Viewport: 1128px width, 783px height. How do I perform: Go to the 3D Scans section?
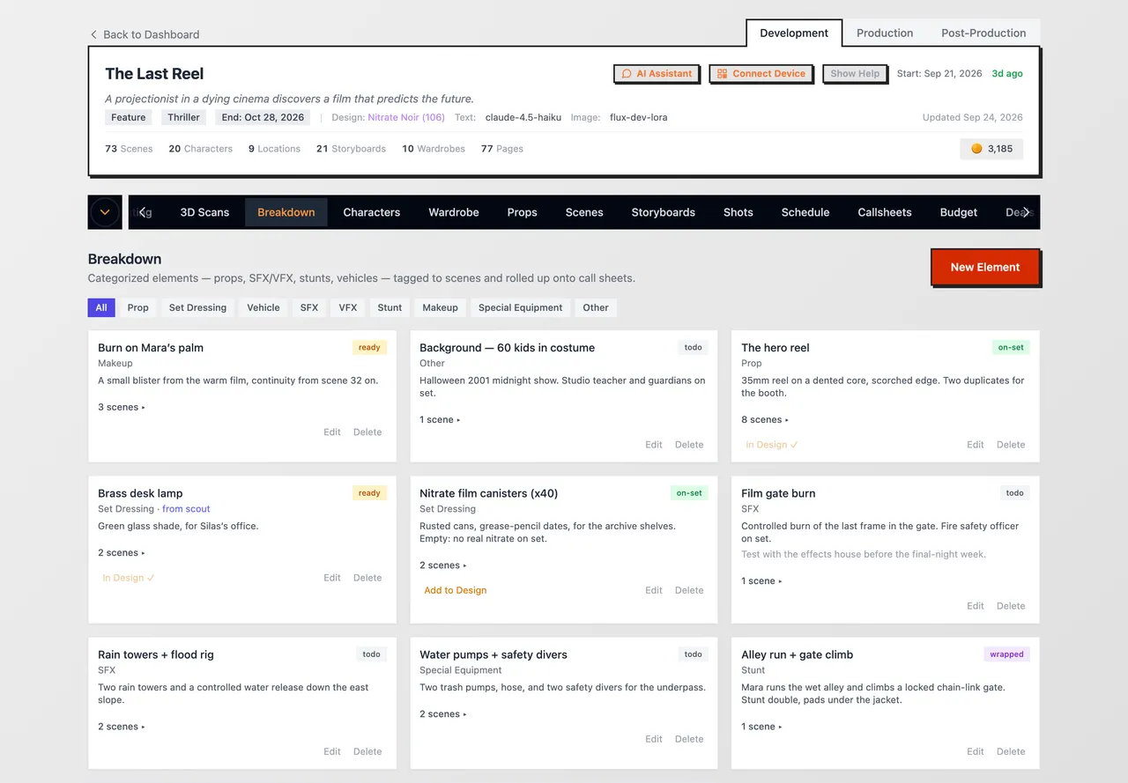(x=204, y=212)
